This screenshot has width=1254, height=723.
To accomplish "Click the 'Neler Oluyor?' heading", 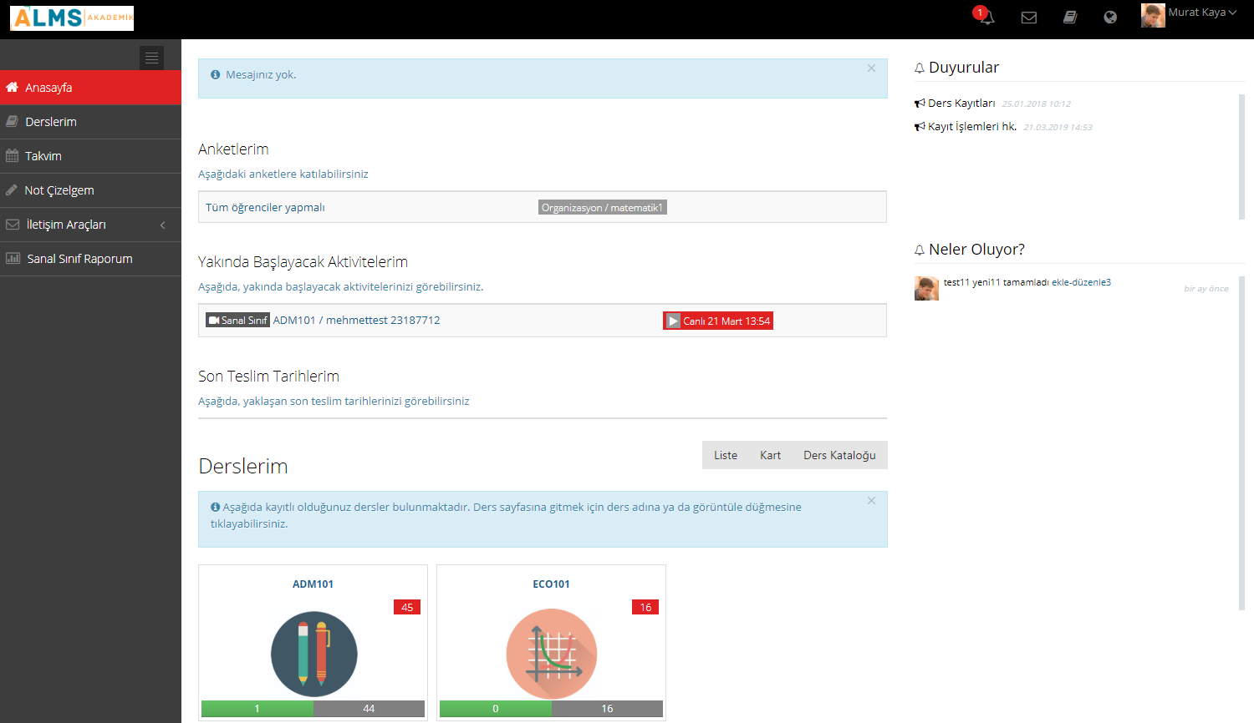I will click(976, 250).
